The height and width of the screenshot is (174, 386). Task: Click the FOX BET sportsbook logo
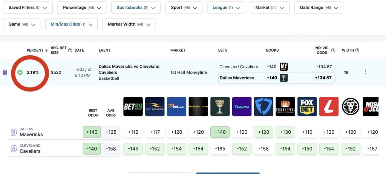click(307, 107)
